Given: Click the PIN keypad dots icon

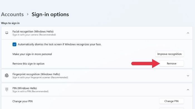Looking at the screenshot, I should tap(7, 89).
